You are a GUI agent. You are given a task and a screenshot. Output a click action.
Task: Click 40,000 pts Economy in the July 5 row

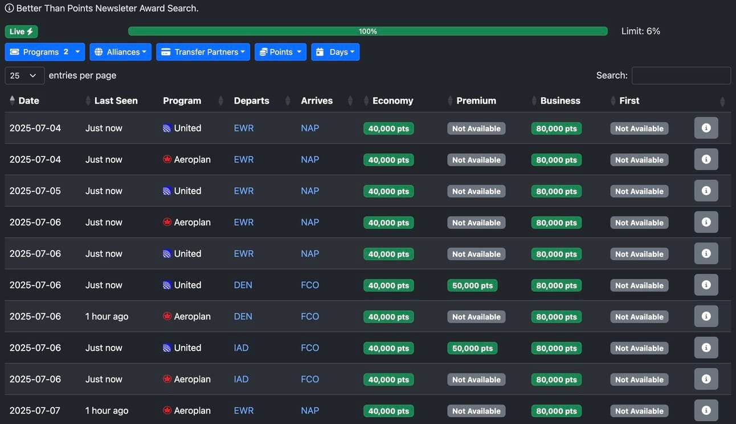(389, 191)
